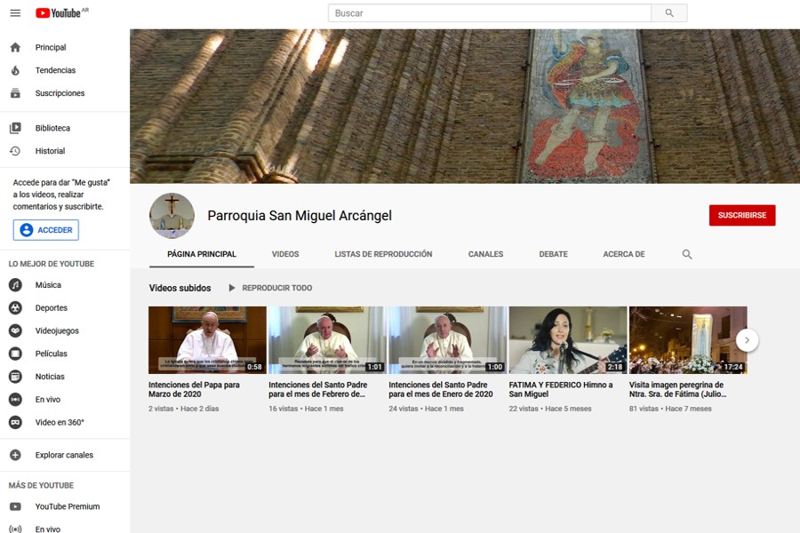This screenshot has width=800, height=533.
Task: Focus the Buscar search field
Action: pyautogui.click(x=490, y=13)
